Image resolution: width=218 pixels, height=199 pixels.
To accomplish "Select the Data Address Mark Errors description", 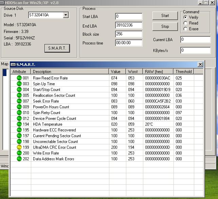I will click(54, 159).
